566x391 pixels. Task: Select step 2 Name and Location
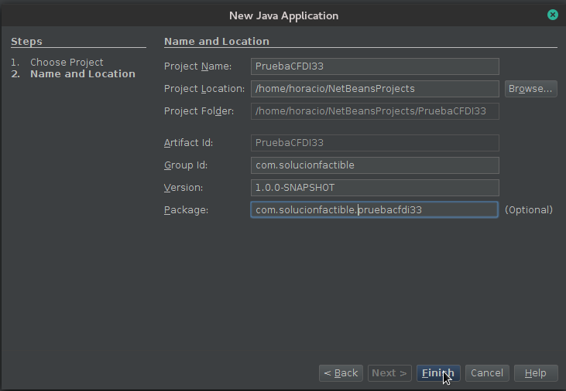pos(82,74)
